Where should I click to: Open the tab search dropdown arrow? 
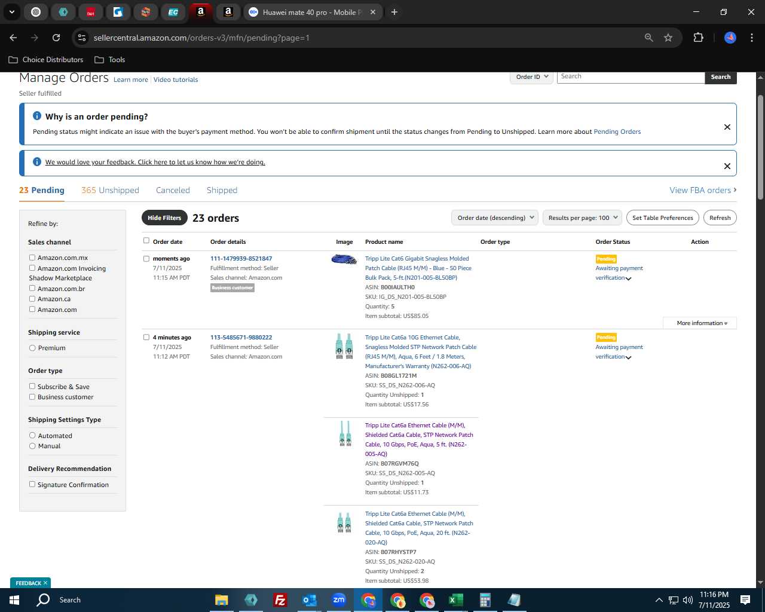click(11, 12)
